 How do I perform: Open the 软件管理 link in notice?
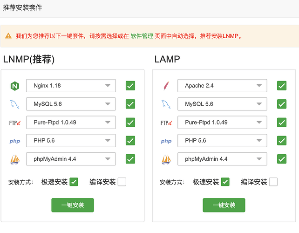142,36
